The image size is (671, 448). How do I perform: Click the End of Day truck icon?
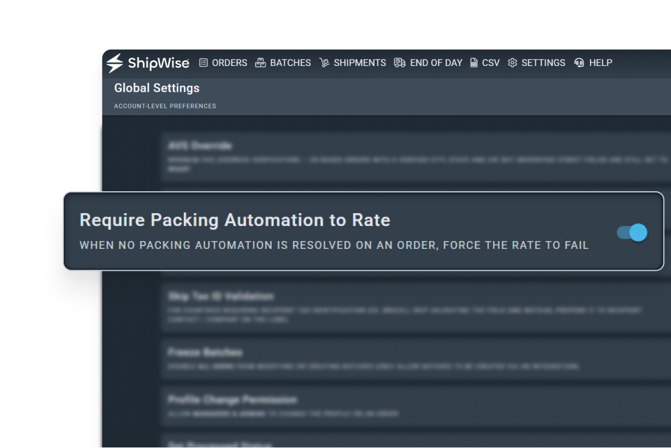399,63
